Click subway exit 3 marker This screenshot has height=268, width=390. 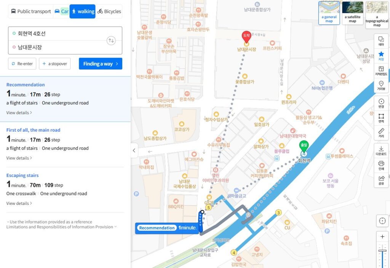(278, 212)
